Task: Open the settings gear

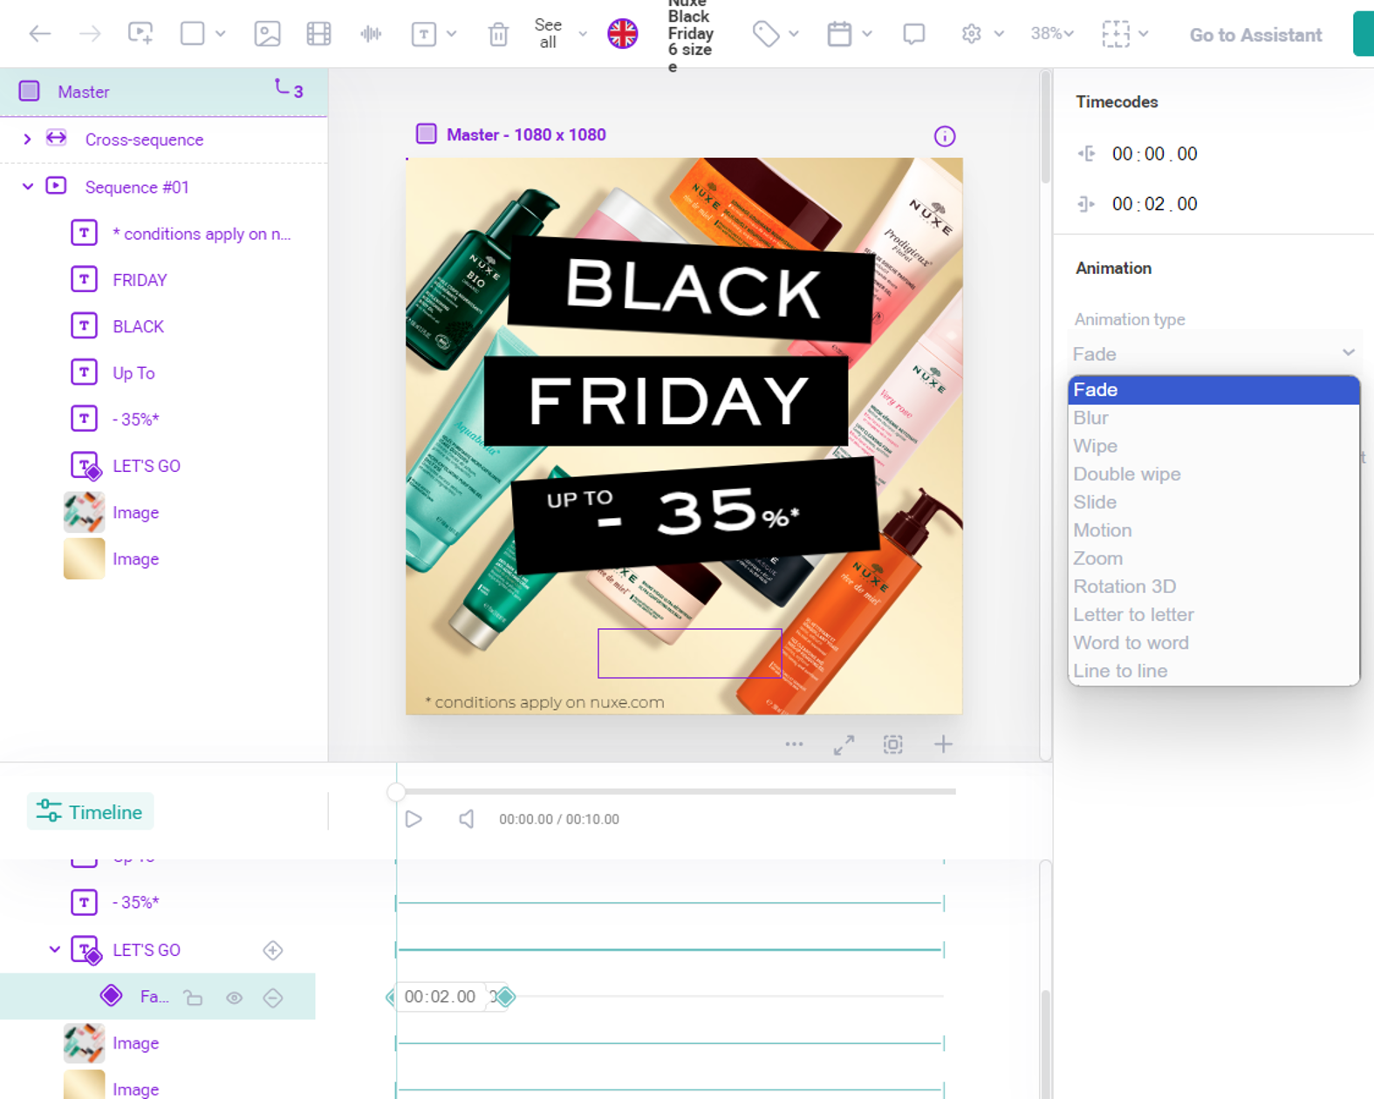Action: coord(971,34)
